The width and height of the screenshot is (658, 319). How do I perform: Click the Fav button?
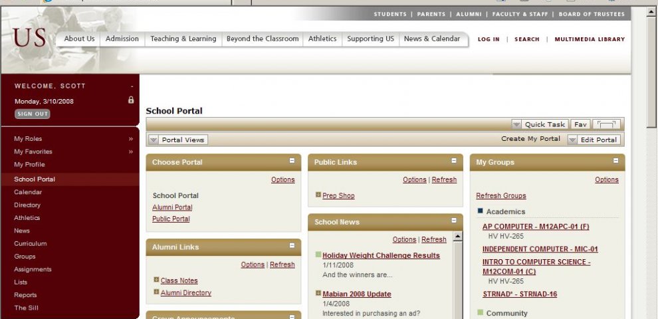580,124
